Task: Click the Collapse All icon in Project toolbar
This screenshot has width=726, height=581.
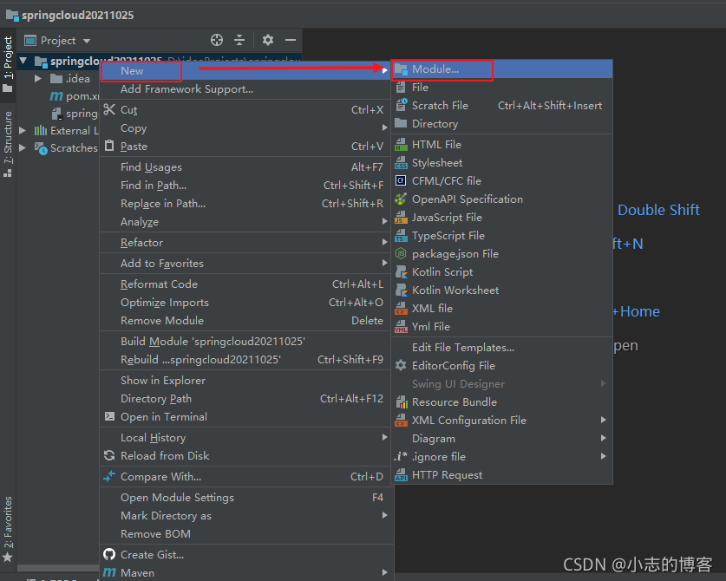Action: pos(239,40)
